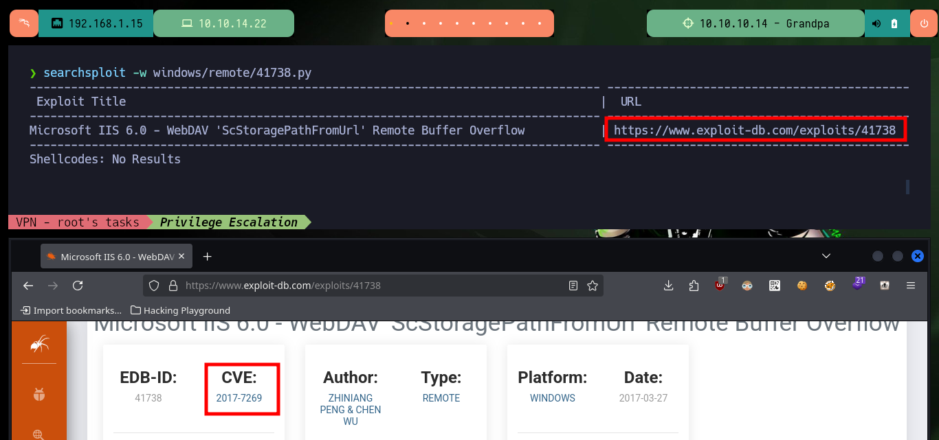Click the 192.168.1.15 ethernet address module
This screenshot has height=440, width=939.
(x=96, y=23)
